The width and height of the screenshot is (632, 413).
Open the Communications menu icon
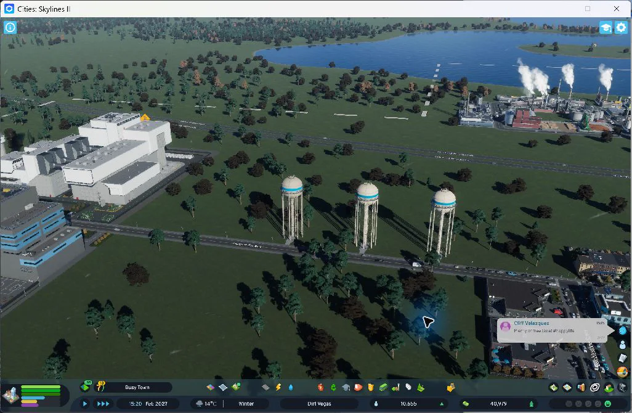(x=408, y=387)
